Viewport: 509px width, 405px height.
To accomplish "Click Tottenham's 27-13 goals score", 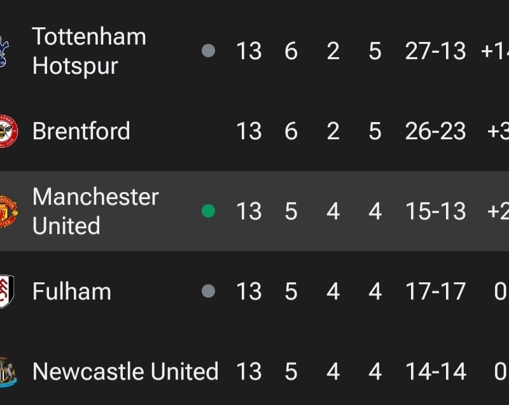I will (435, 51).
